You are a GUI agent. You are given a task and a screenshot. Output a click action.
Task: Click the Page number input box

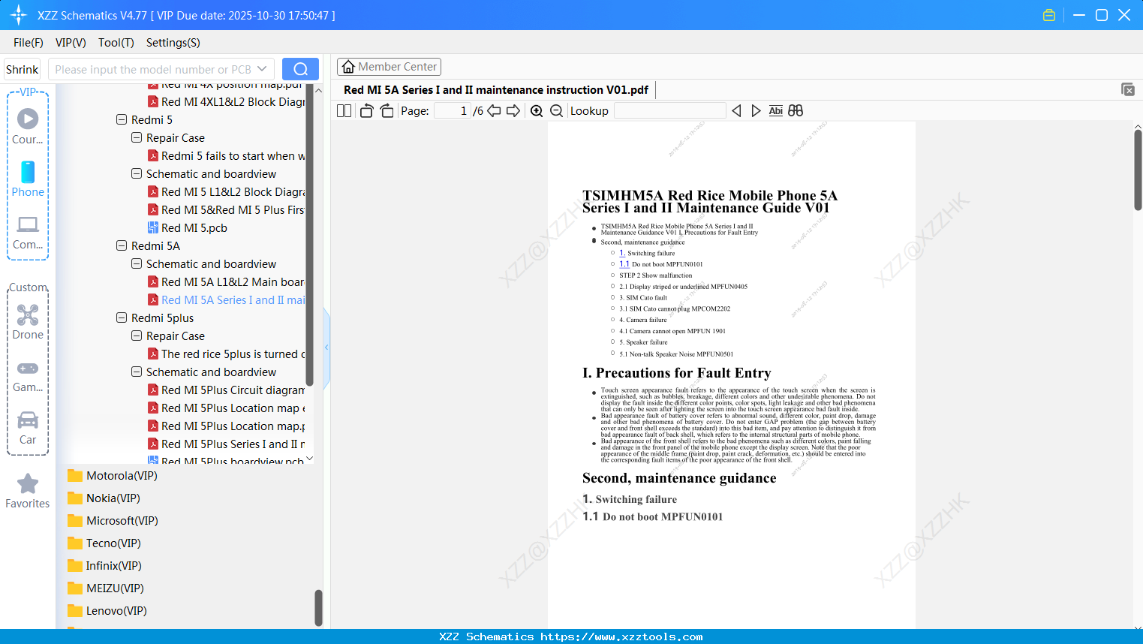click(452, 111)
